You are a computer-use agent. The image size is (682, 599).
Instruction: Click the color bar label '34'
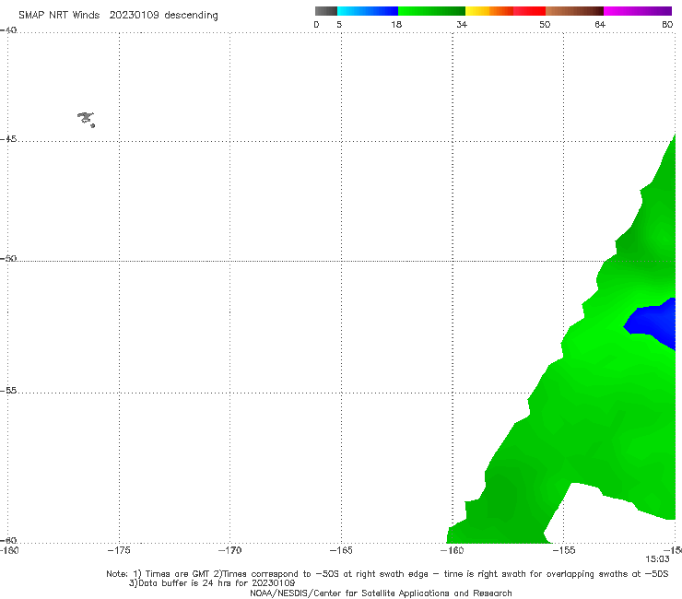(x=462, y=24)
